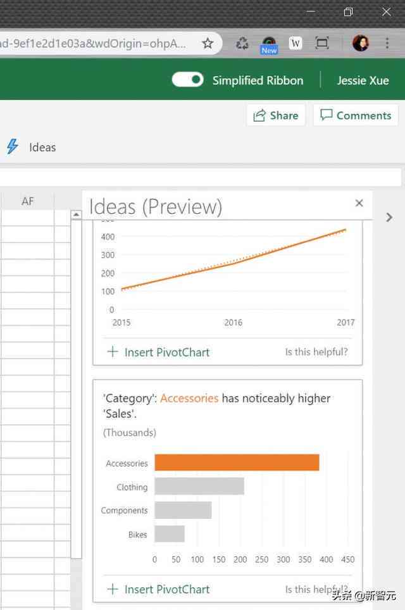Expand ribbon with right chevron arrow

389,217
